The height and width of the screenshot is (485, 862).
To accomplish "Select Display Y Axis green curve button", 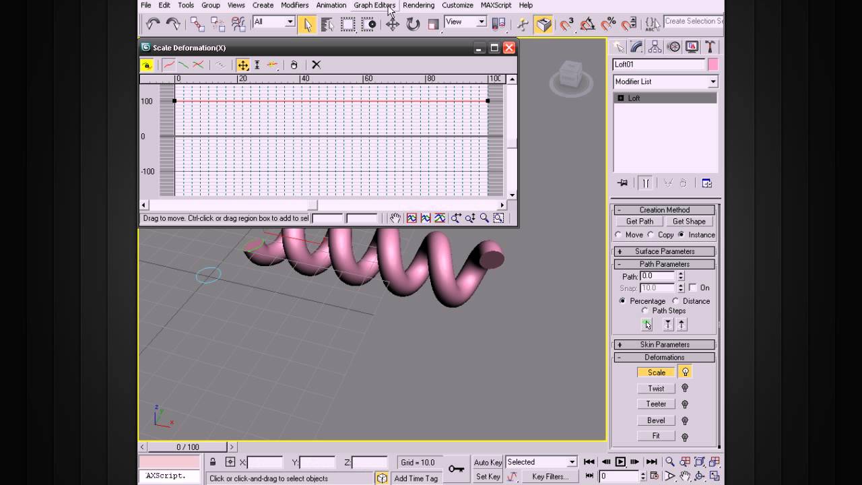I will coord(183,65).
